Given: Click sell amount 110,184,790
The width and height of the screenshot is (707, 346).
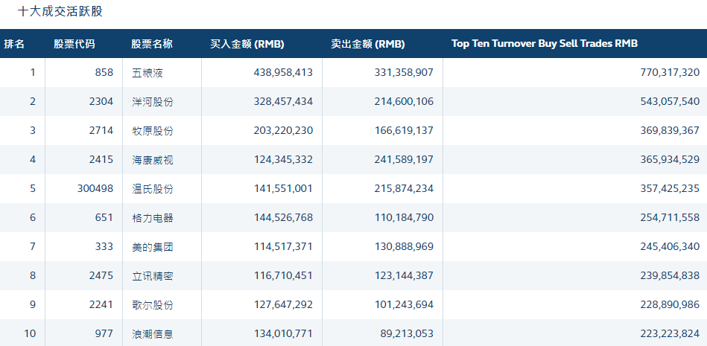Looking at the screenshot, I should (x=404, y=217).
